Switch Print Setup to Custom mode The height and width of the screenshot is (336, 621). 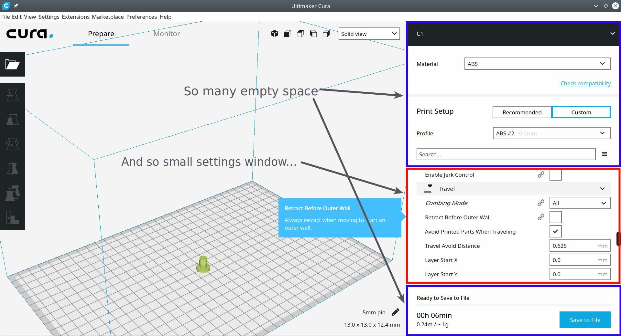coord(581,112)
